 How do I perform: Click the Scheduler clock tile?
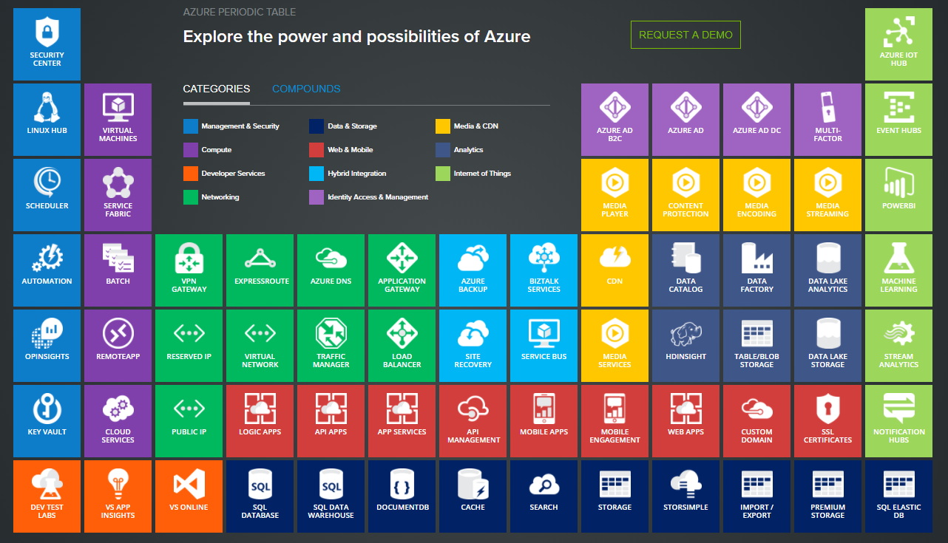[x=47, y=194]
